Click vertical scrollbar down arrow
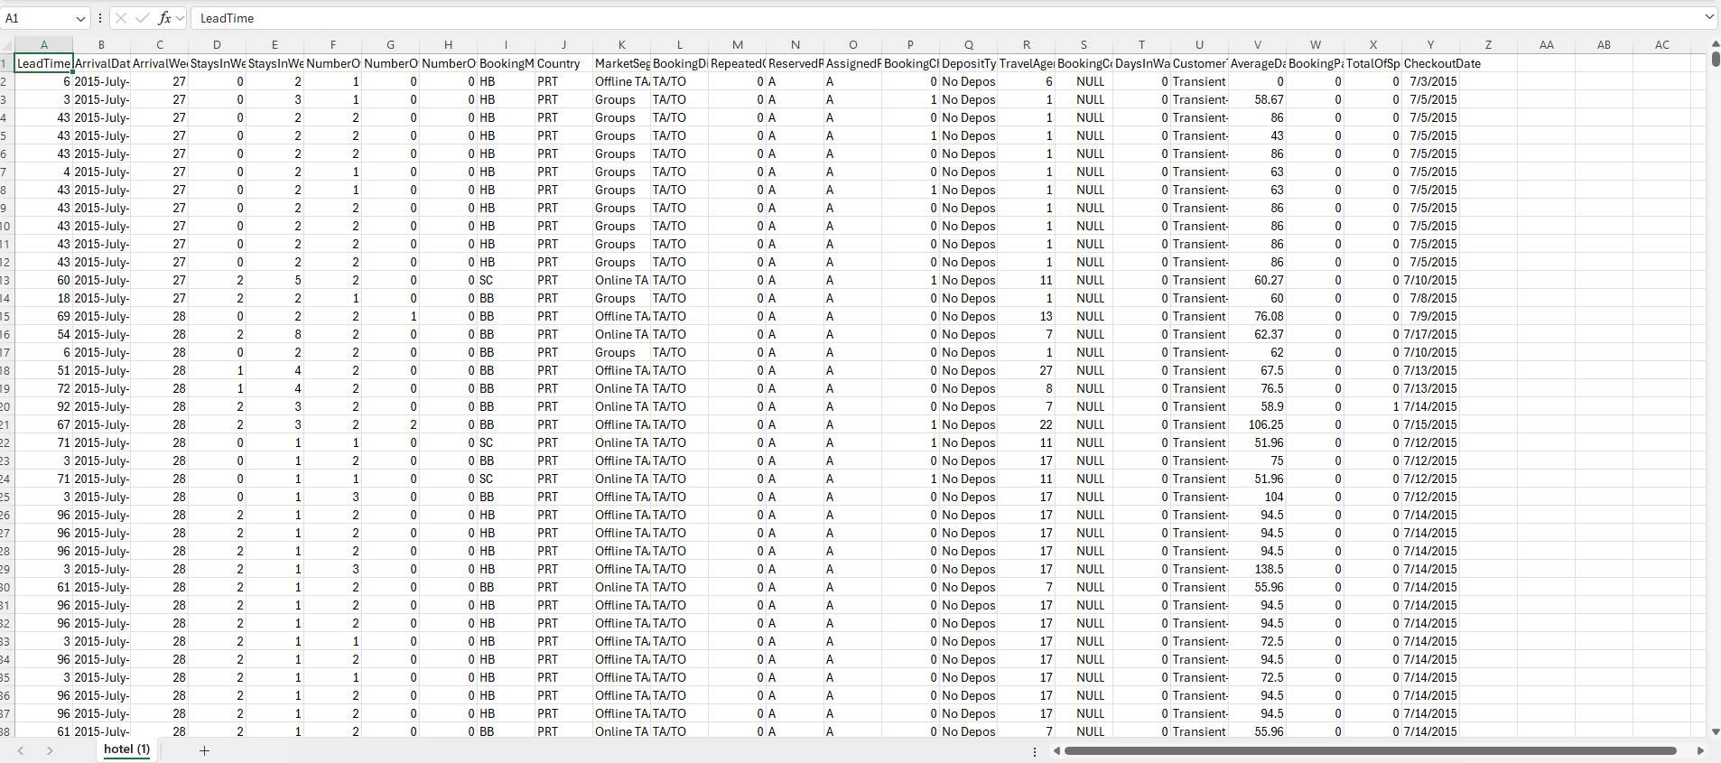This screenshot has width=1721, height=763. (1715, 731)
